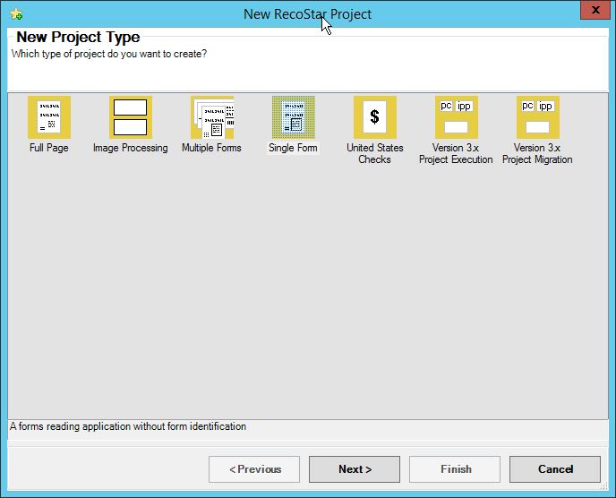Choose the United States Checks dollar icon
The height and width of the screenshot is (498, 616).
tap(375, 117)
